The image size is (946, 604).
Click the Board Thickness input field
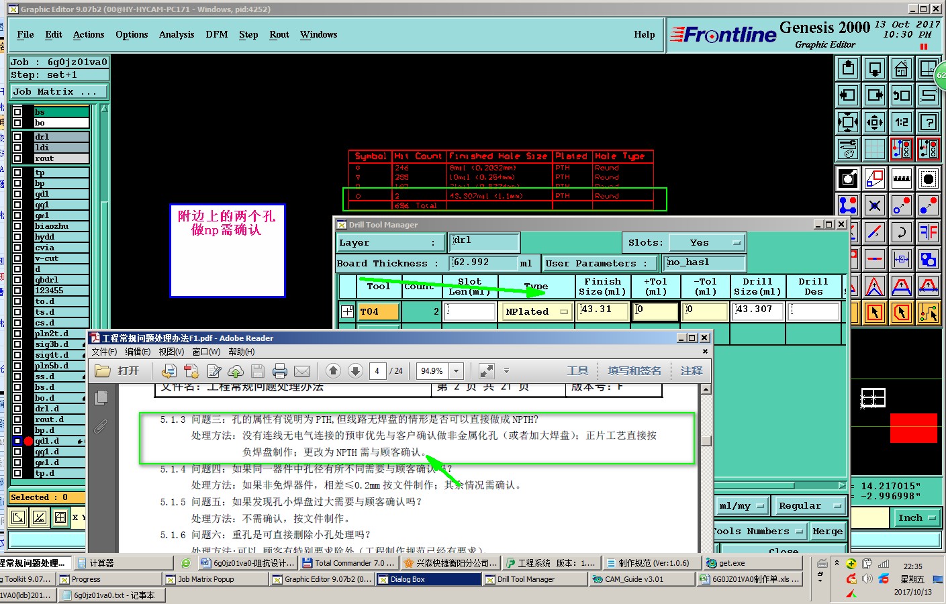coord(484,263)
